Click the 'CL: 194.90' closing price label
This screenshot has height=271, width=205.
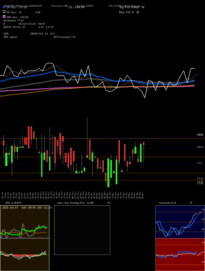pos(76,7)
